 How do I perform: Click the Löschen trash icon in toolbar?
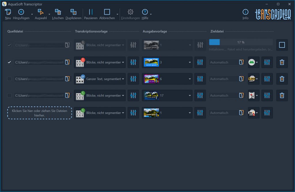coord(58,12)
